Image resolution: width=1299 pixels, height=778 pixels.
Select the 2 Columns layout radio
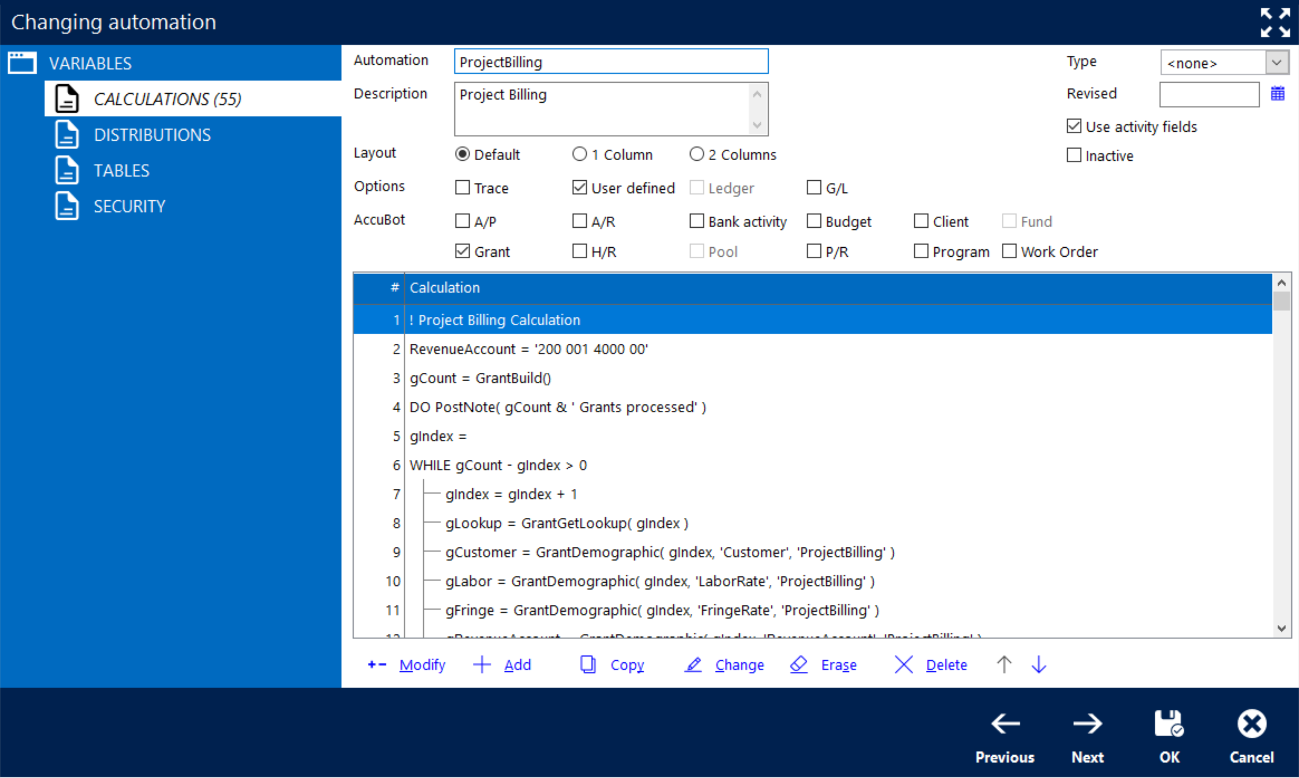(696, 154)
